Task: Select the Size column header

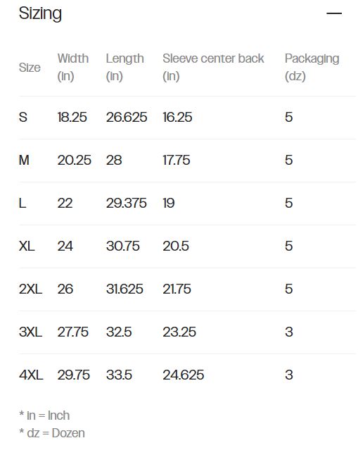Action: pyautogui.click(x=30, y=68)
